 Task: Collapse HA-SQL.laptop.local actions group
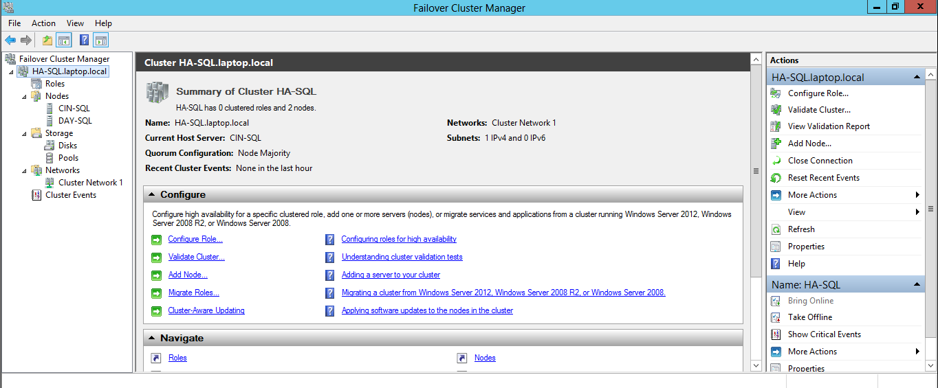click(917, 77)
